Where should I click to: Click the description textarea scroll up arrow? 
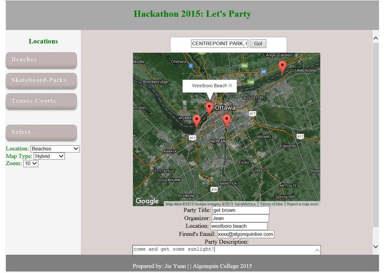point(317,250)
